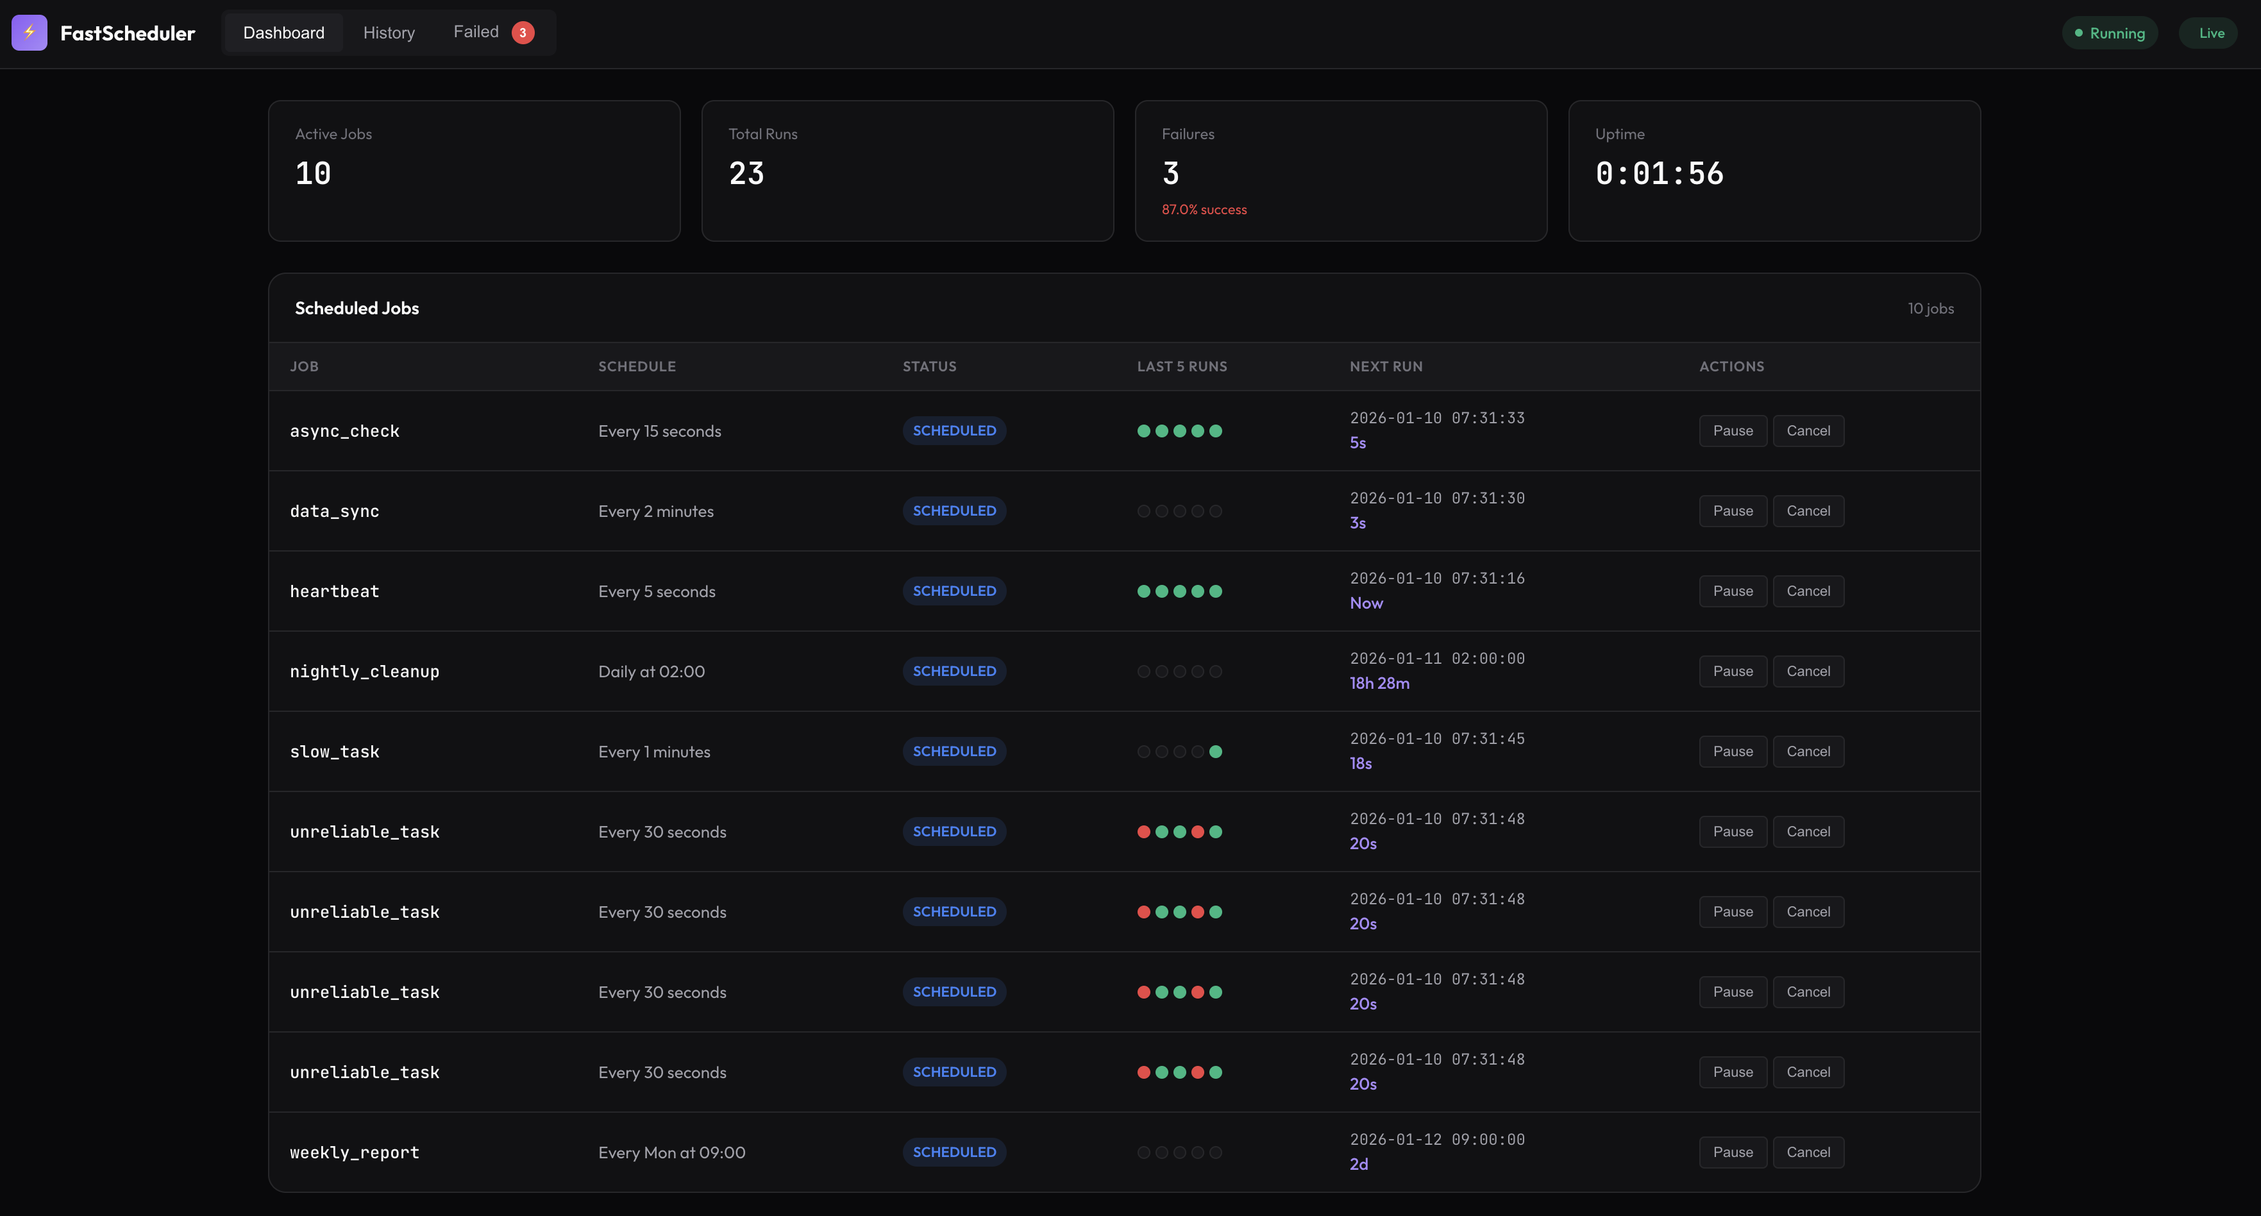This screenshot has height=1216, width=2261.
Task: Click heartbeat's last 5 runs dots
Action: 1179,591
